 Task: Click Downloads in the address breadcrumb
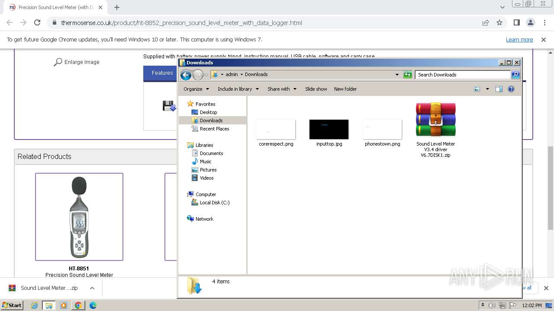coord(256,74)
